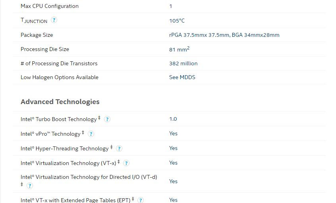Screen dimensions: 336x203
Task: Show help for Hyper-Threading Technology
Action: point(119,148)
